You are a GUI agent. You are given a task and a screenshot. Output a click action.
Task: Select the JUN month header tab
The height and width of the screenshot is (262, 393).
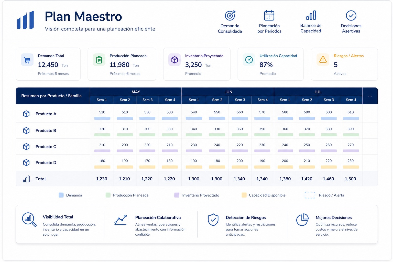tap(228, 92)
